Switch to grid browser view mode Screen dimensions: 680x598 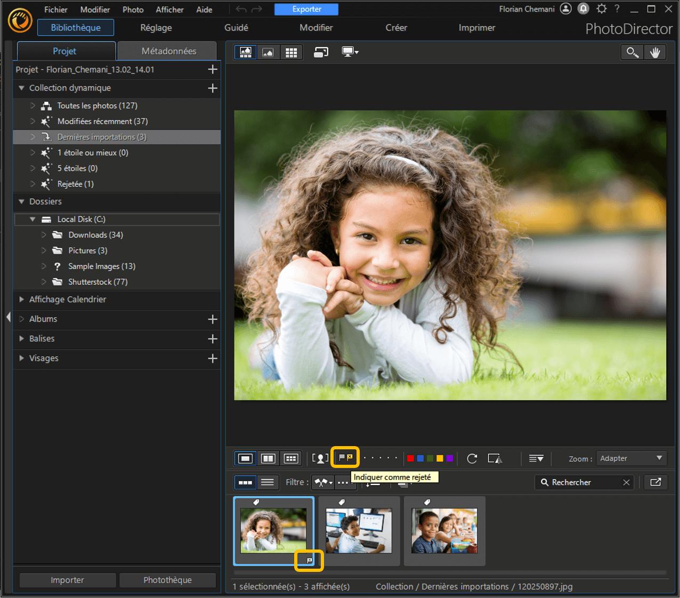click(291, 52)
